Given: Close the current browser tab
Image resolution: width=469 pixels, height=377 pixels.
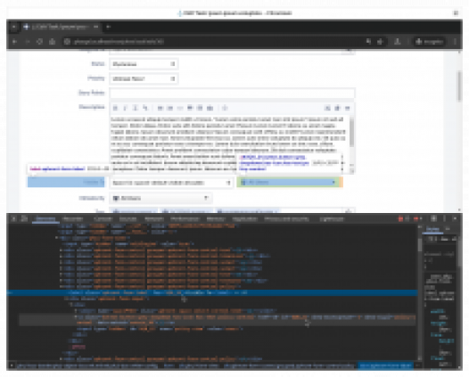Looking at the screenshot, I should point(95,27).
